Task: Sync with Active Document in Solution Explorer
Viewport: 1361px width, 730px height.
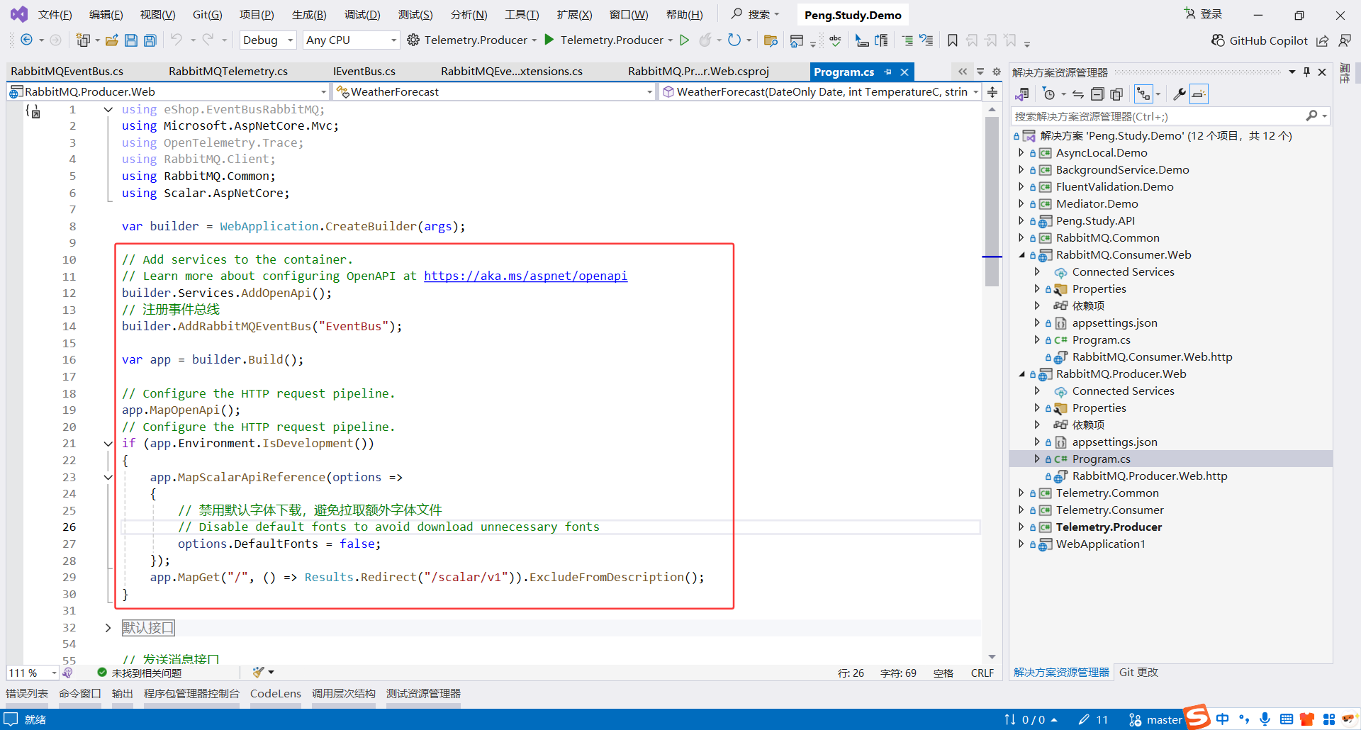Action: [x=1077, y=94]
